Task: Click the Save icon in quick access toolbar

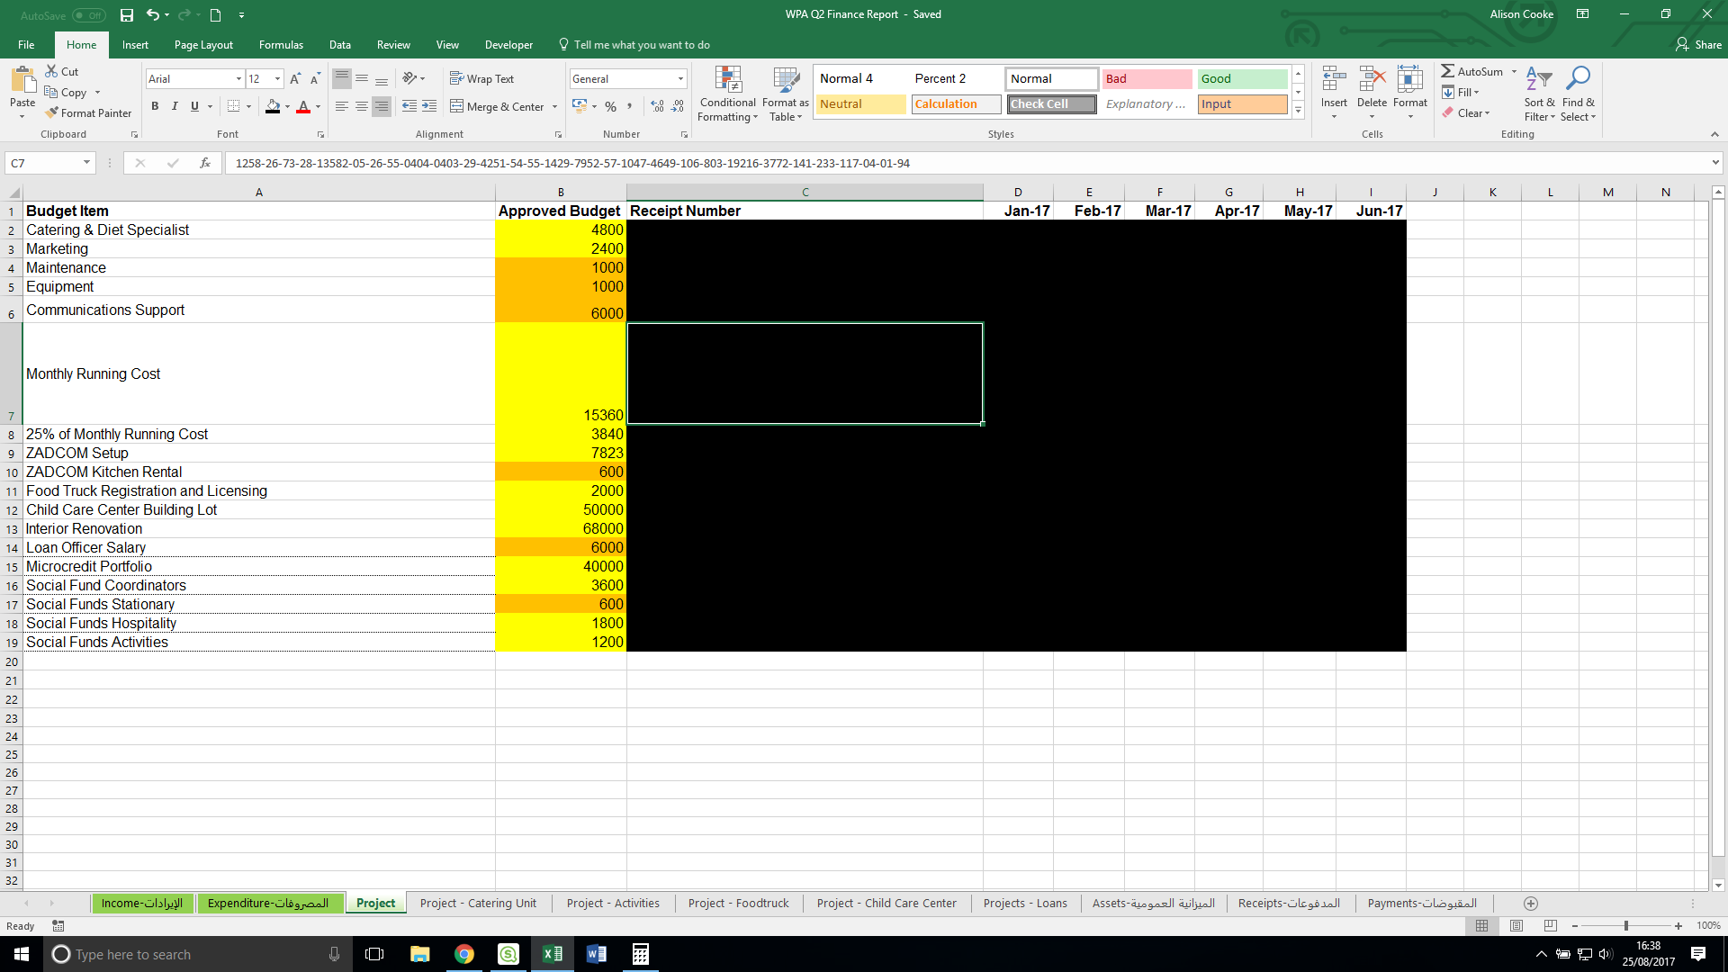Action: [x=127, y=14]
